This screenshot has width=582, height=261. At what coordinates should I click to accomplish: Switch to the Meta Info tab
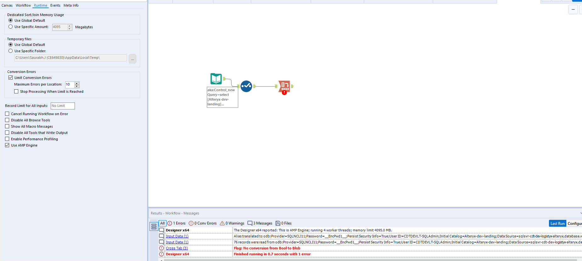(71, 5)
